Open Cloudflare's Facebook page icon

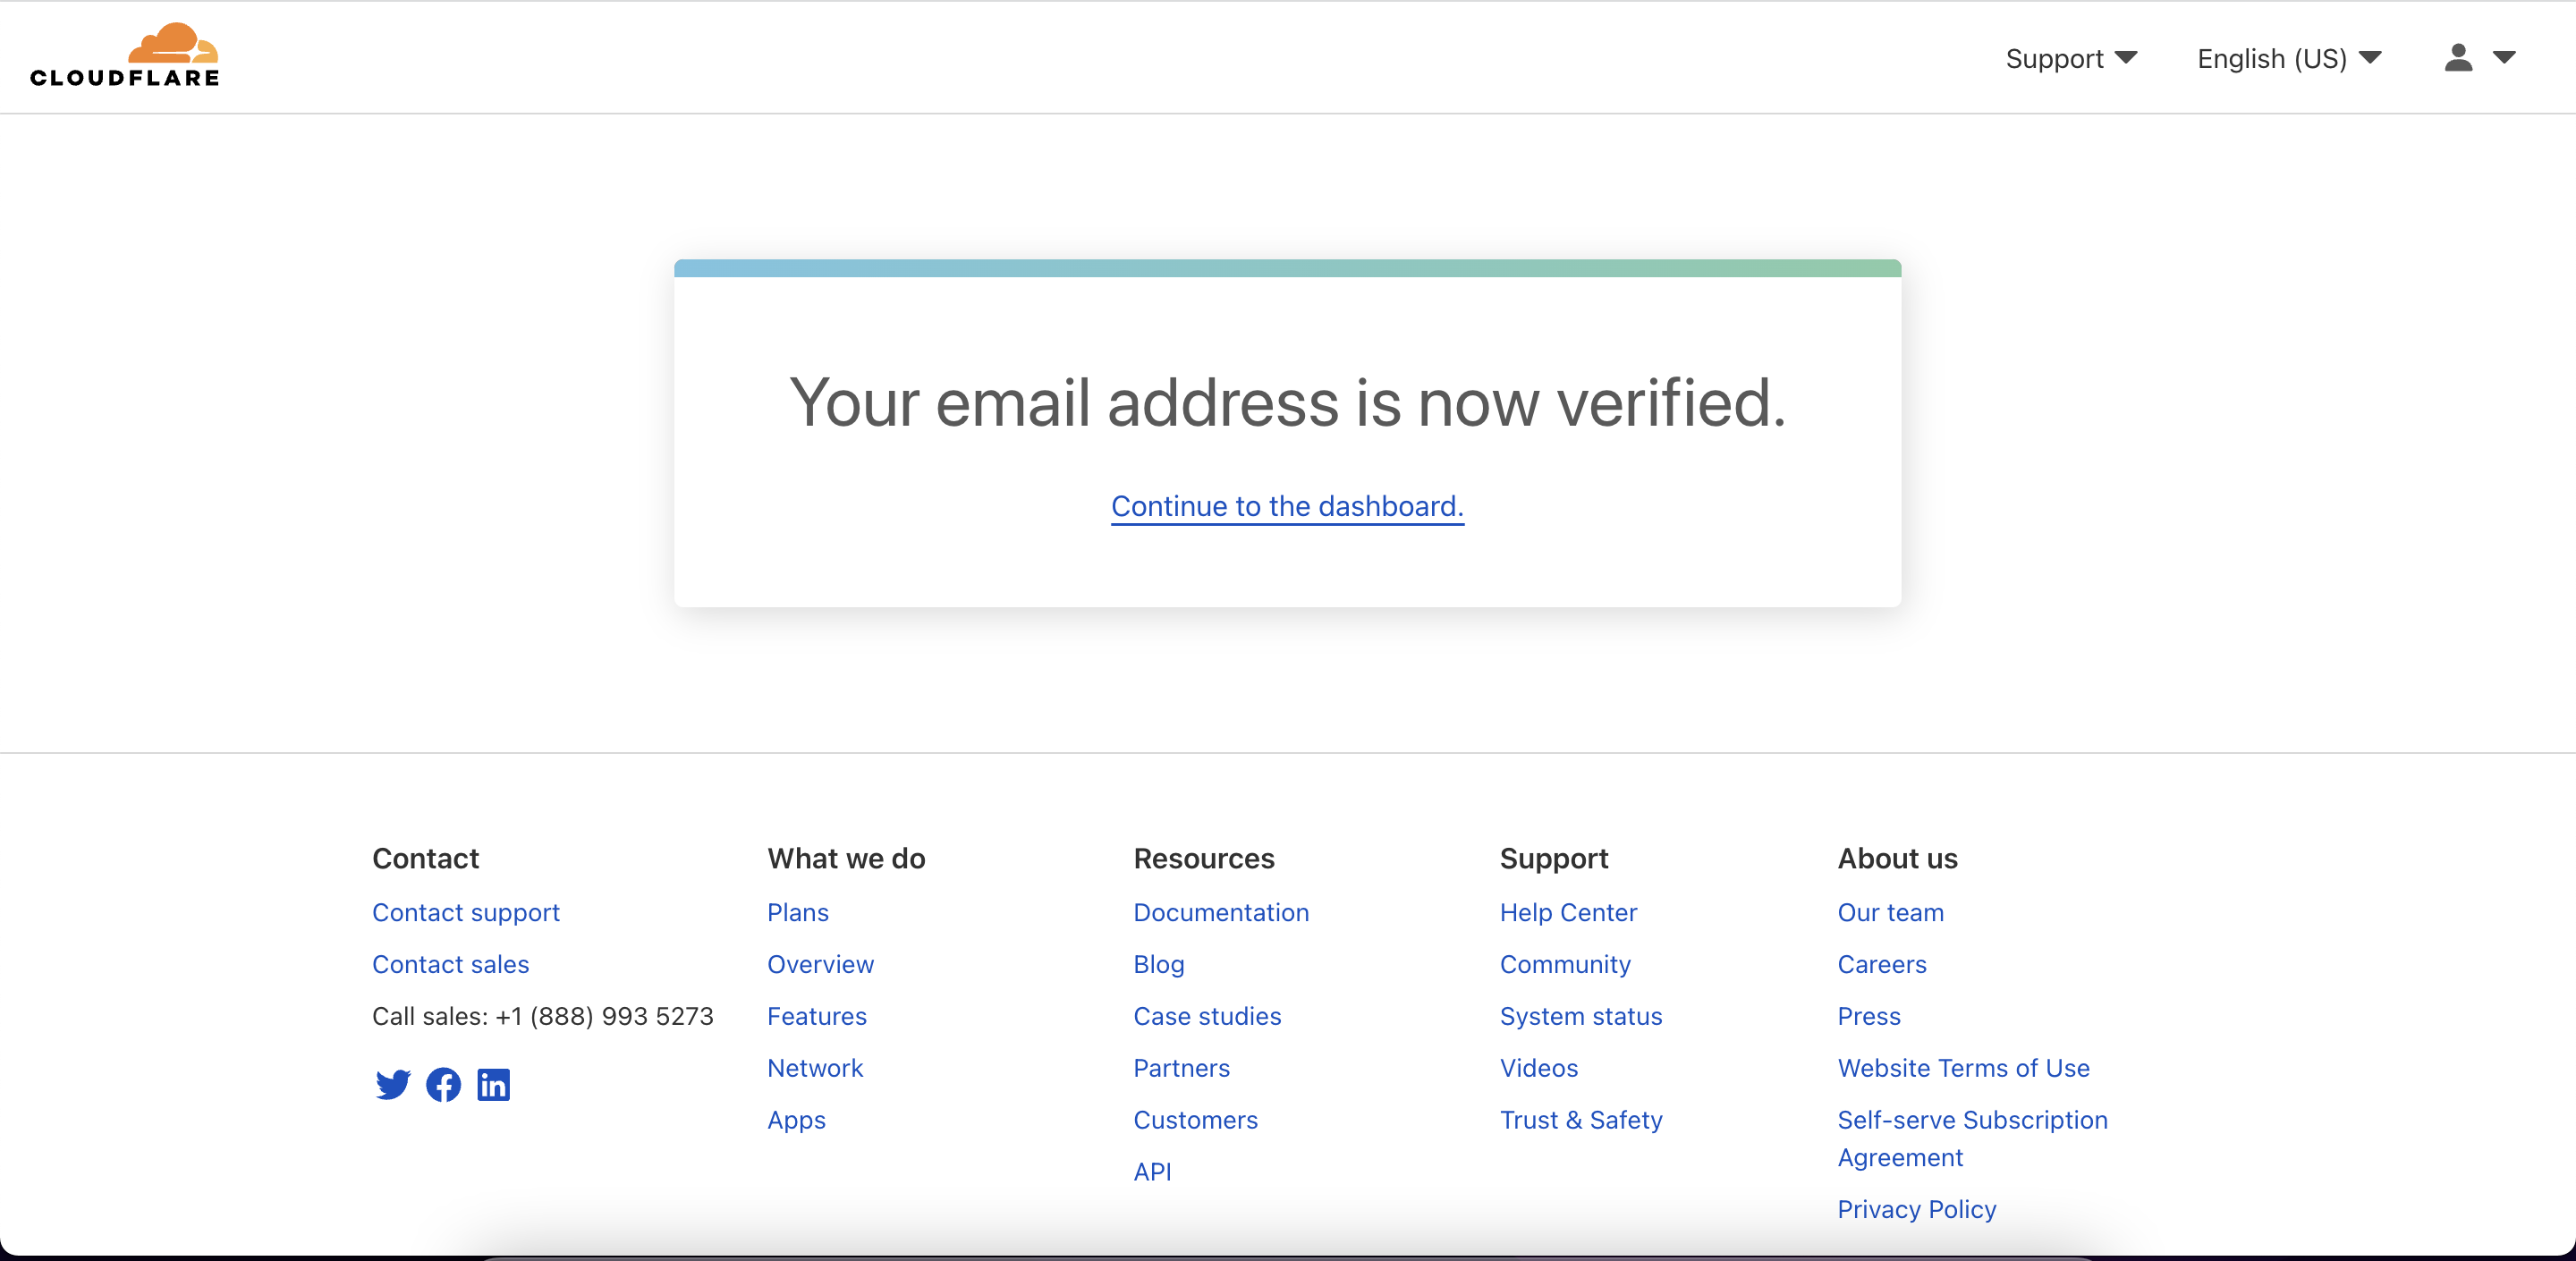(x=443, y=1084)
